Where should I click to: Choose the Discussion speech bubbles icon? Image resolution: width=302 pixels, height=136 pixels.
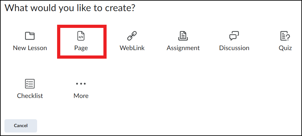click(x=234, y=36)
